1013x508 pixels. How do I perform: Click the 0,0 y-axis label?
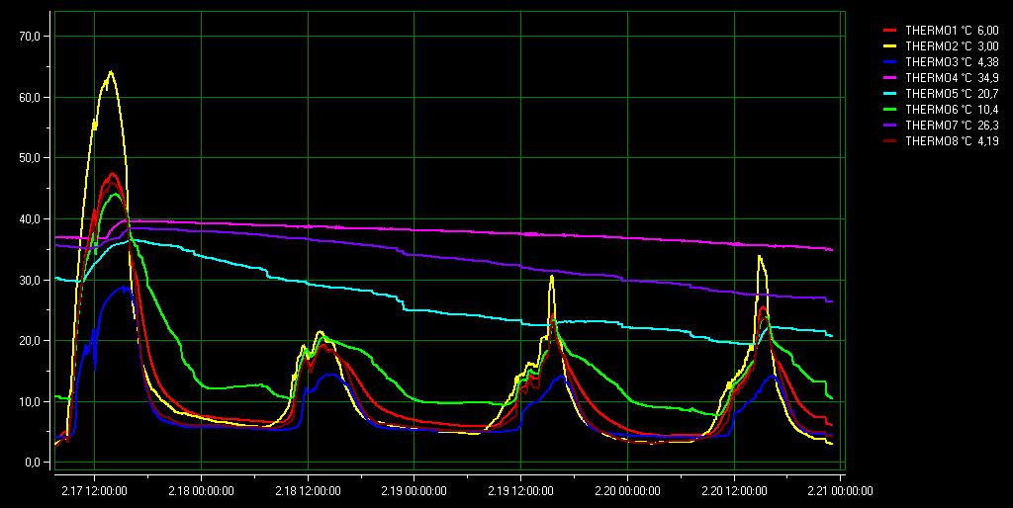pos(33,463)
